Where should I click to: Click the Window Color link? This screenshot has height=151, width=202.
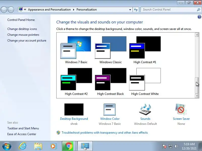pos(110,119)
